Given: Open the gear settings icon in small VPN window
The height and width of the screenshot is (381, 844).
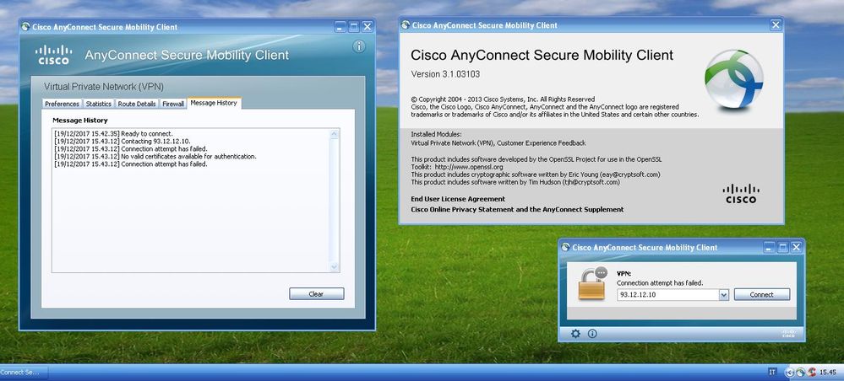Looking at the screenshot, I should click(x=575, y=334).
